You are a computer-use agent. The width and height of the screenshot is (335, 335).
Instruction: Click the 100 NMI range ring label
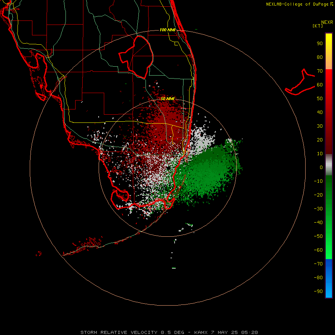pyautogui.click(x=167, y=30)
